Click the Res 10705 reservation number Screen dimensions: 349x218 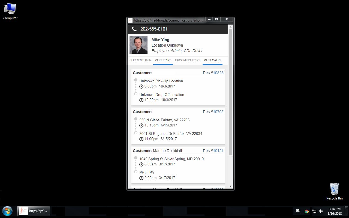[218, 112]
